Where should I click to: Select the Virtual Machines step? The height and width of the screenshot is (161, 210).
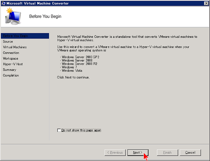pyautogui.click(x=15, y=47)
